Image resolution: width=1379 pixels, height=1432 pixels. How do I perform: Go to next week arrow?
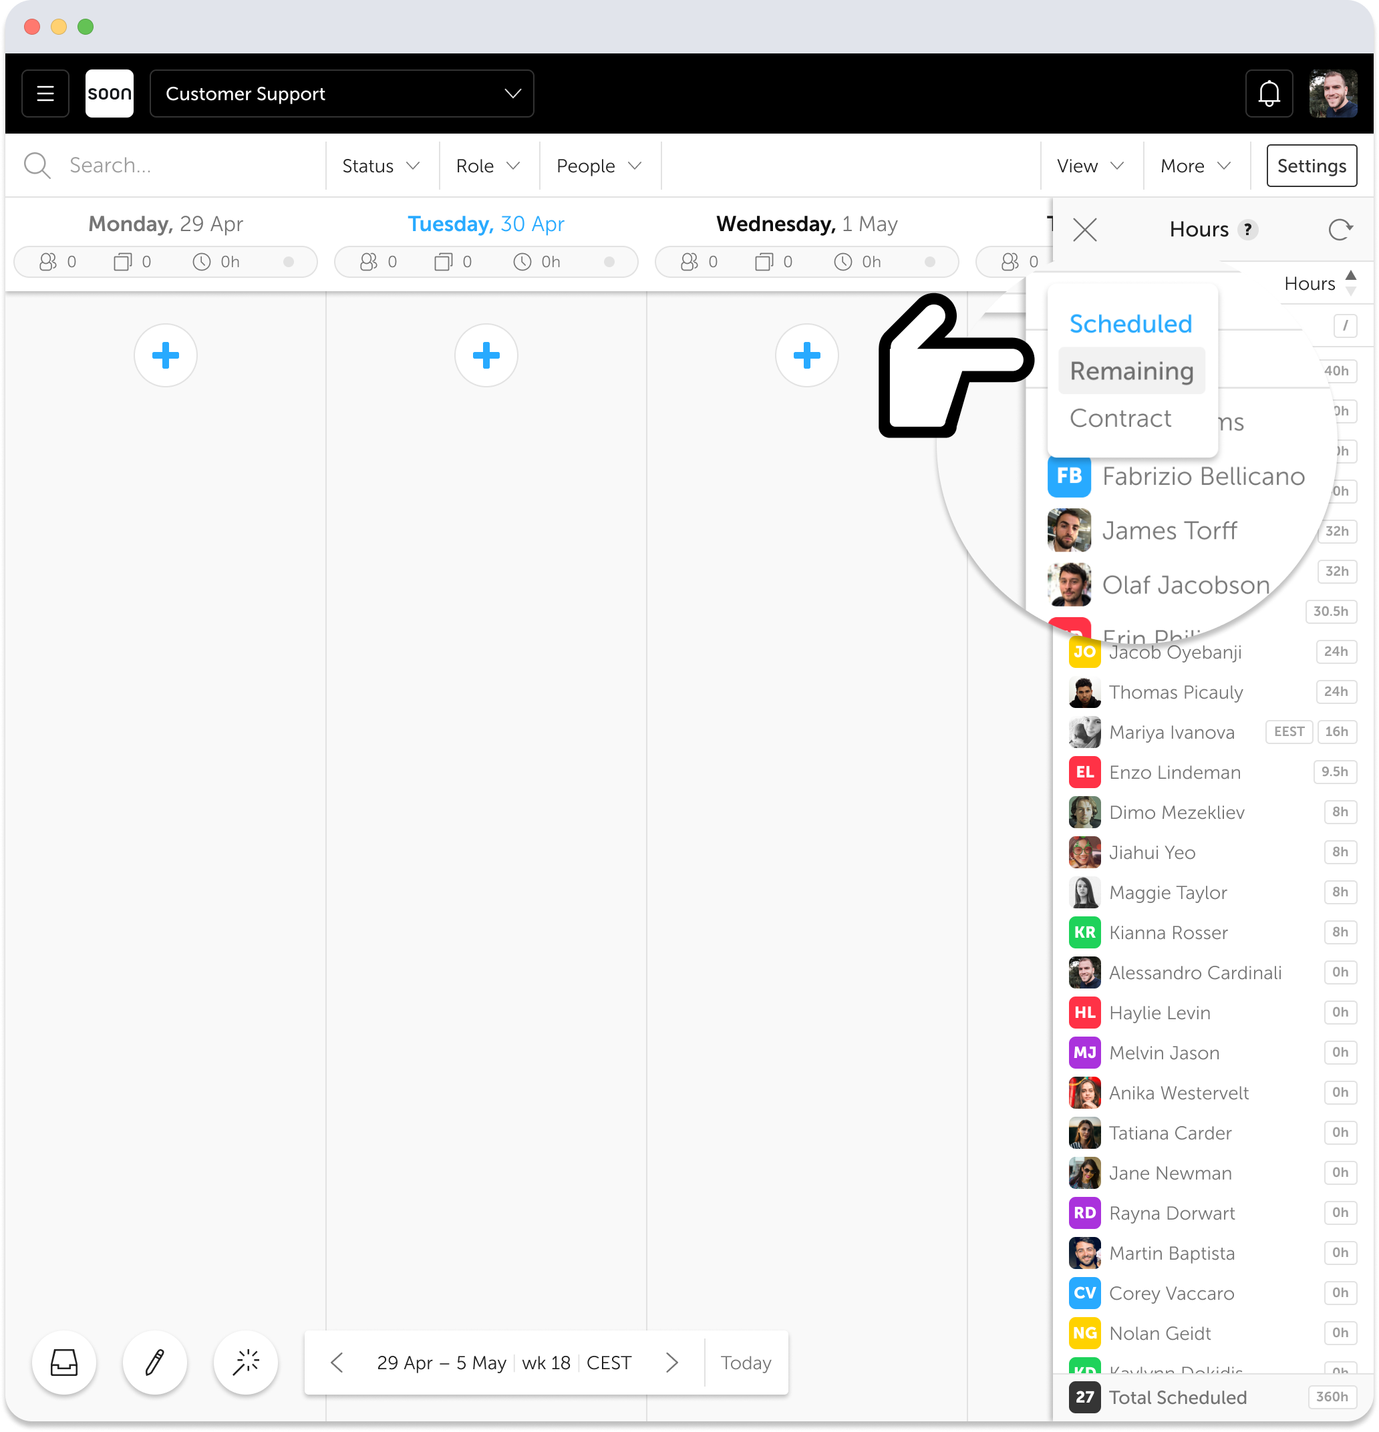[x=672, y=1362]
